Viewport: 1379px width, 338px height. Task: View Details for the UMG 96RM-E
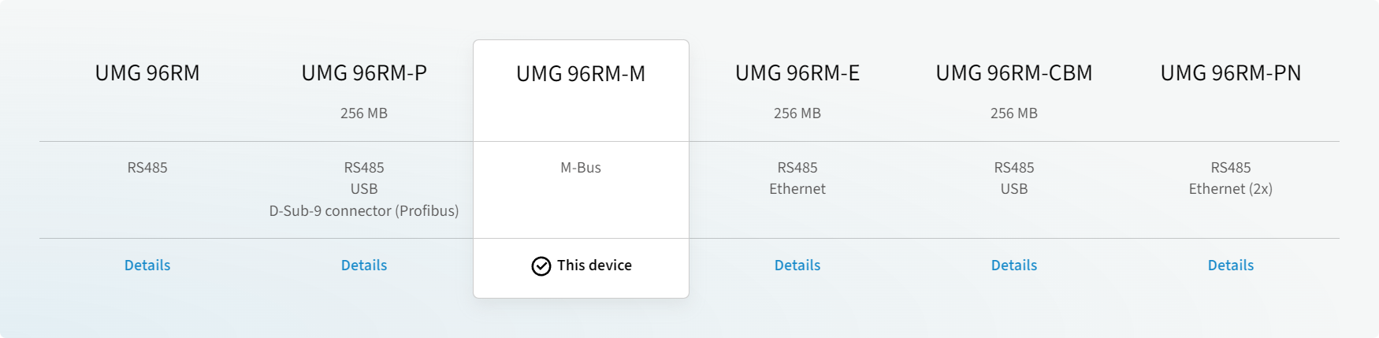[797, 266]
